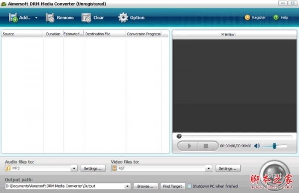Expand the Output path dropdown
The height and width of the screenshot is (193, 299).
pyautogui.click(x=128, y=186)
